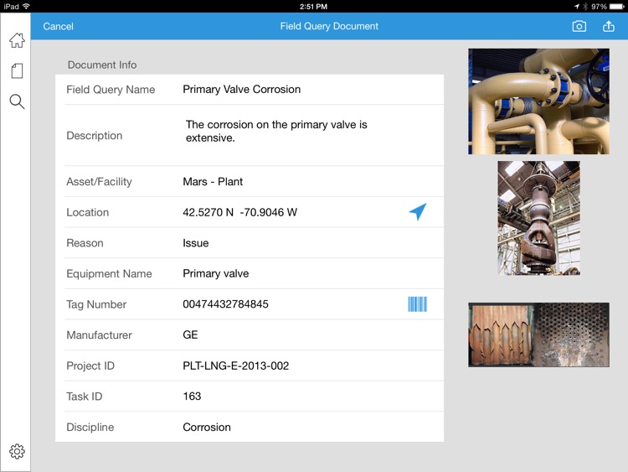Cancel the Field Query Document
This screenshot has height=472, width=628.
[x=58, y=27]
